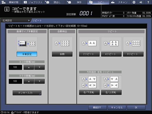This screenshot has height=114, width=152.
Task: Click the 応用設定 breadcrumb label
Action: tap(7, 21)
